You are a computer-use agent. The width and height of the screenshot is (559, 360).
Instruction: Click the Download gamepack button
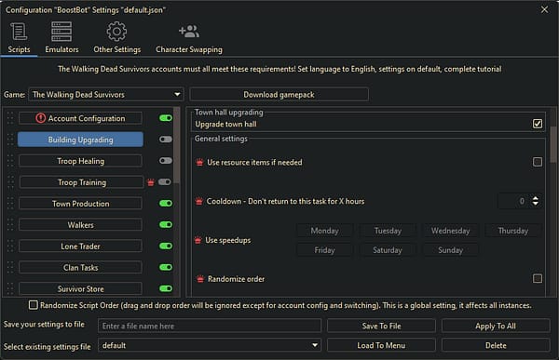(x=279, y=94)
